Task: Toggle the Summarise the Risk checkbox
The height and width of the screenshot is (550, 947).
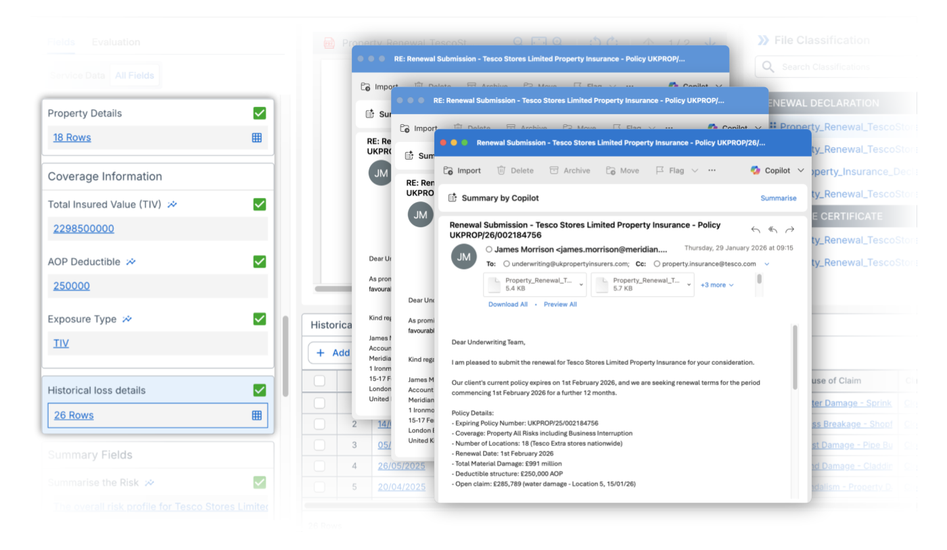Action: point(260,482)
